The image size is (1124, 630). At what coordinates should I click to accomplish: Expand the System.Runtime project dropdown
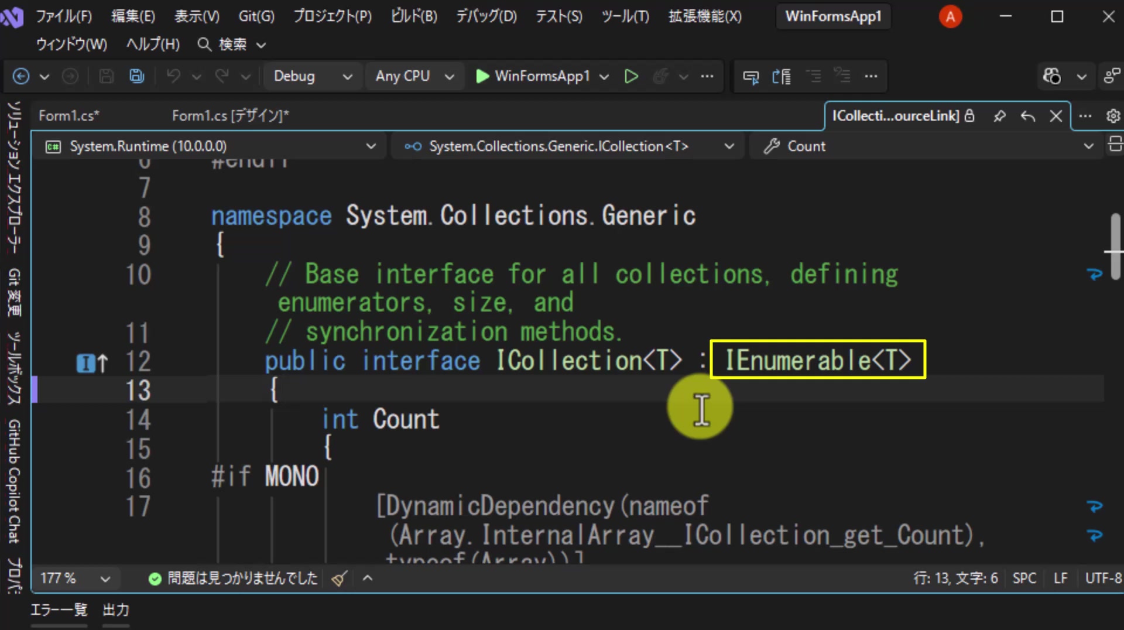pyautogui.click(x=211, y=146)
